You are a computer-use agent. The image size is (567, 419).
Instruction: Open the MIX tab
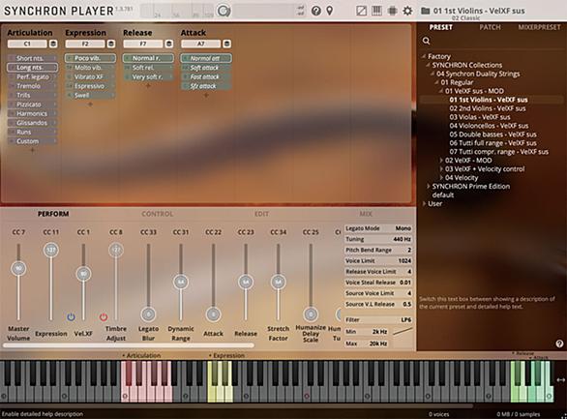[366, 214]
